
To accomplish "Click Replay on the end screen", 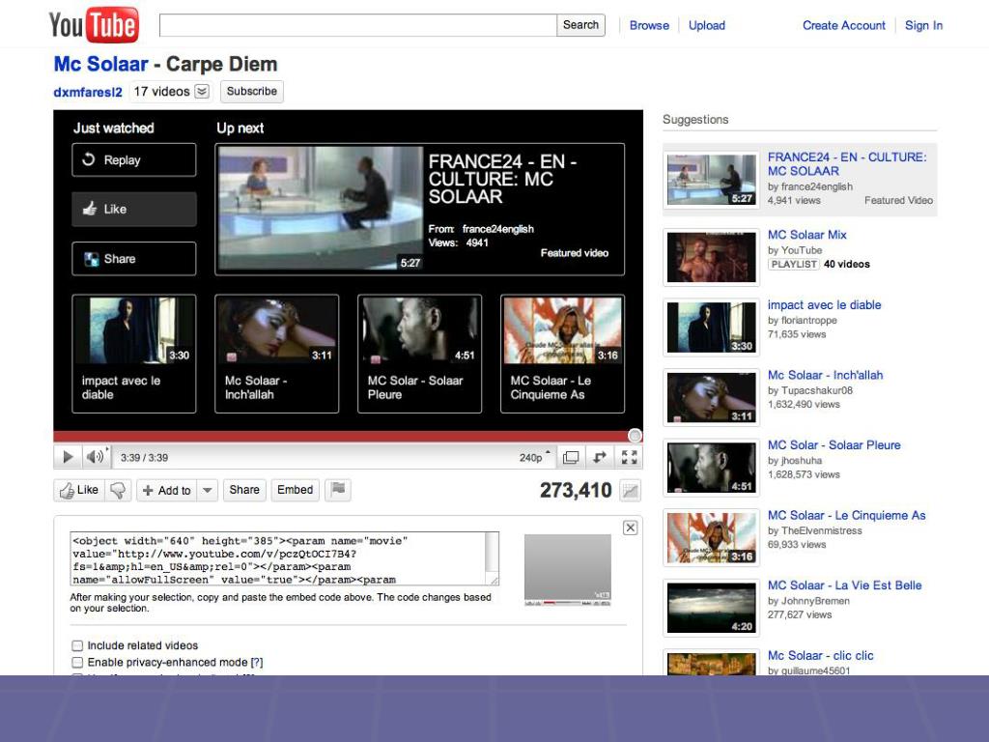I will 133,159.
